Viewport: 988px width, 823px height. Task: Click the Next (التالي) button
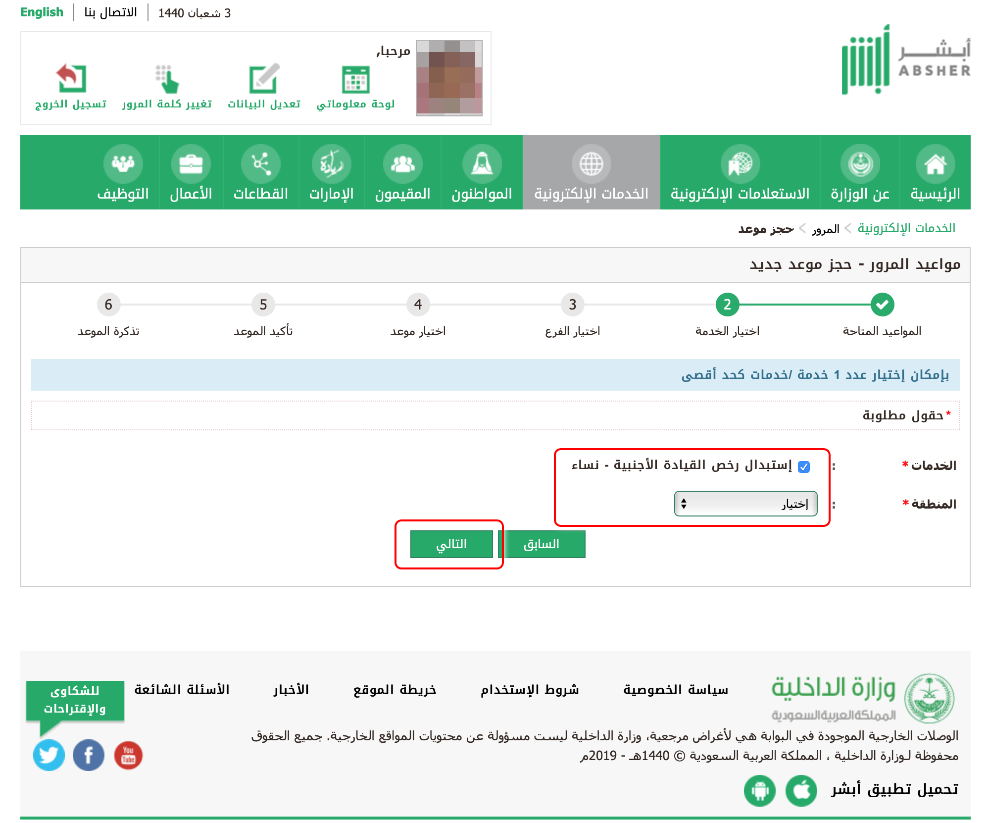451,544
